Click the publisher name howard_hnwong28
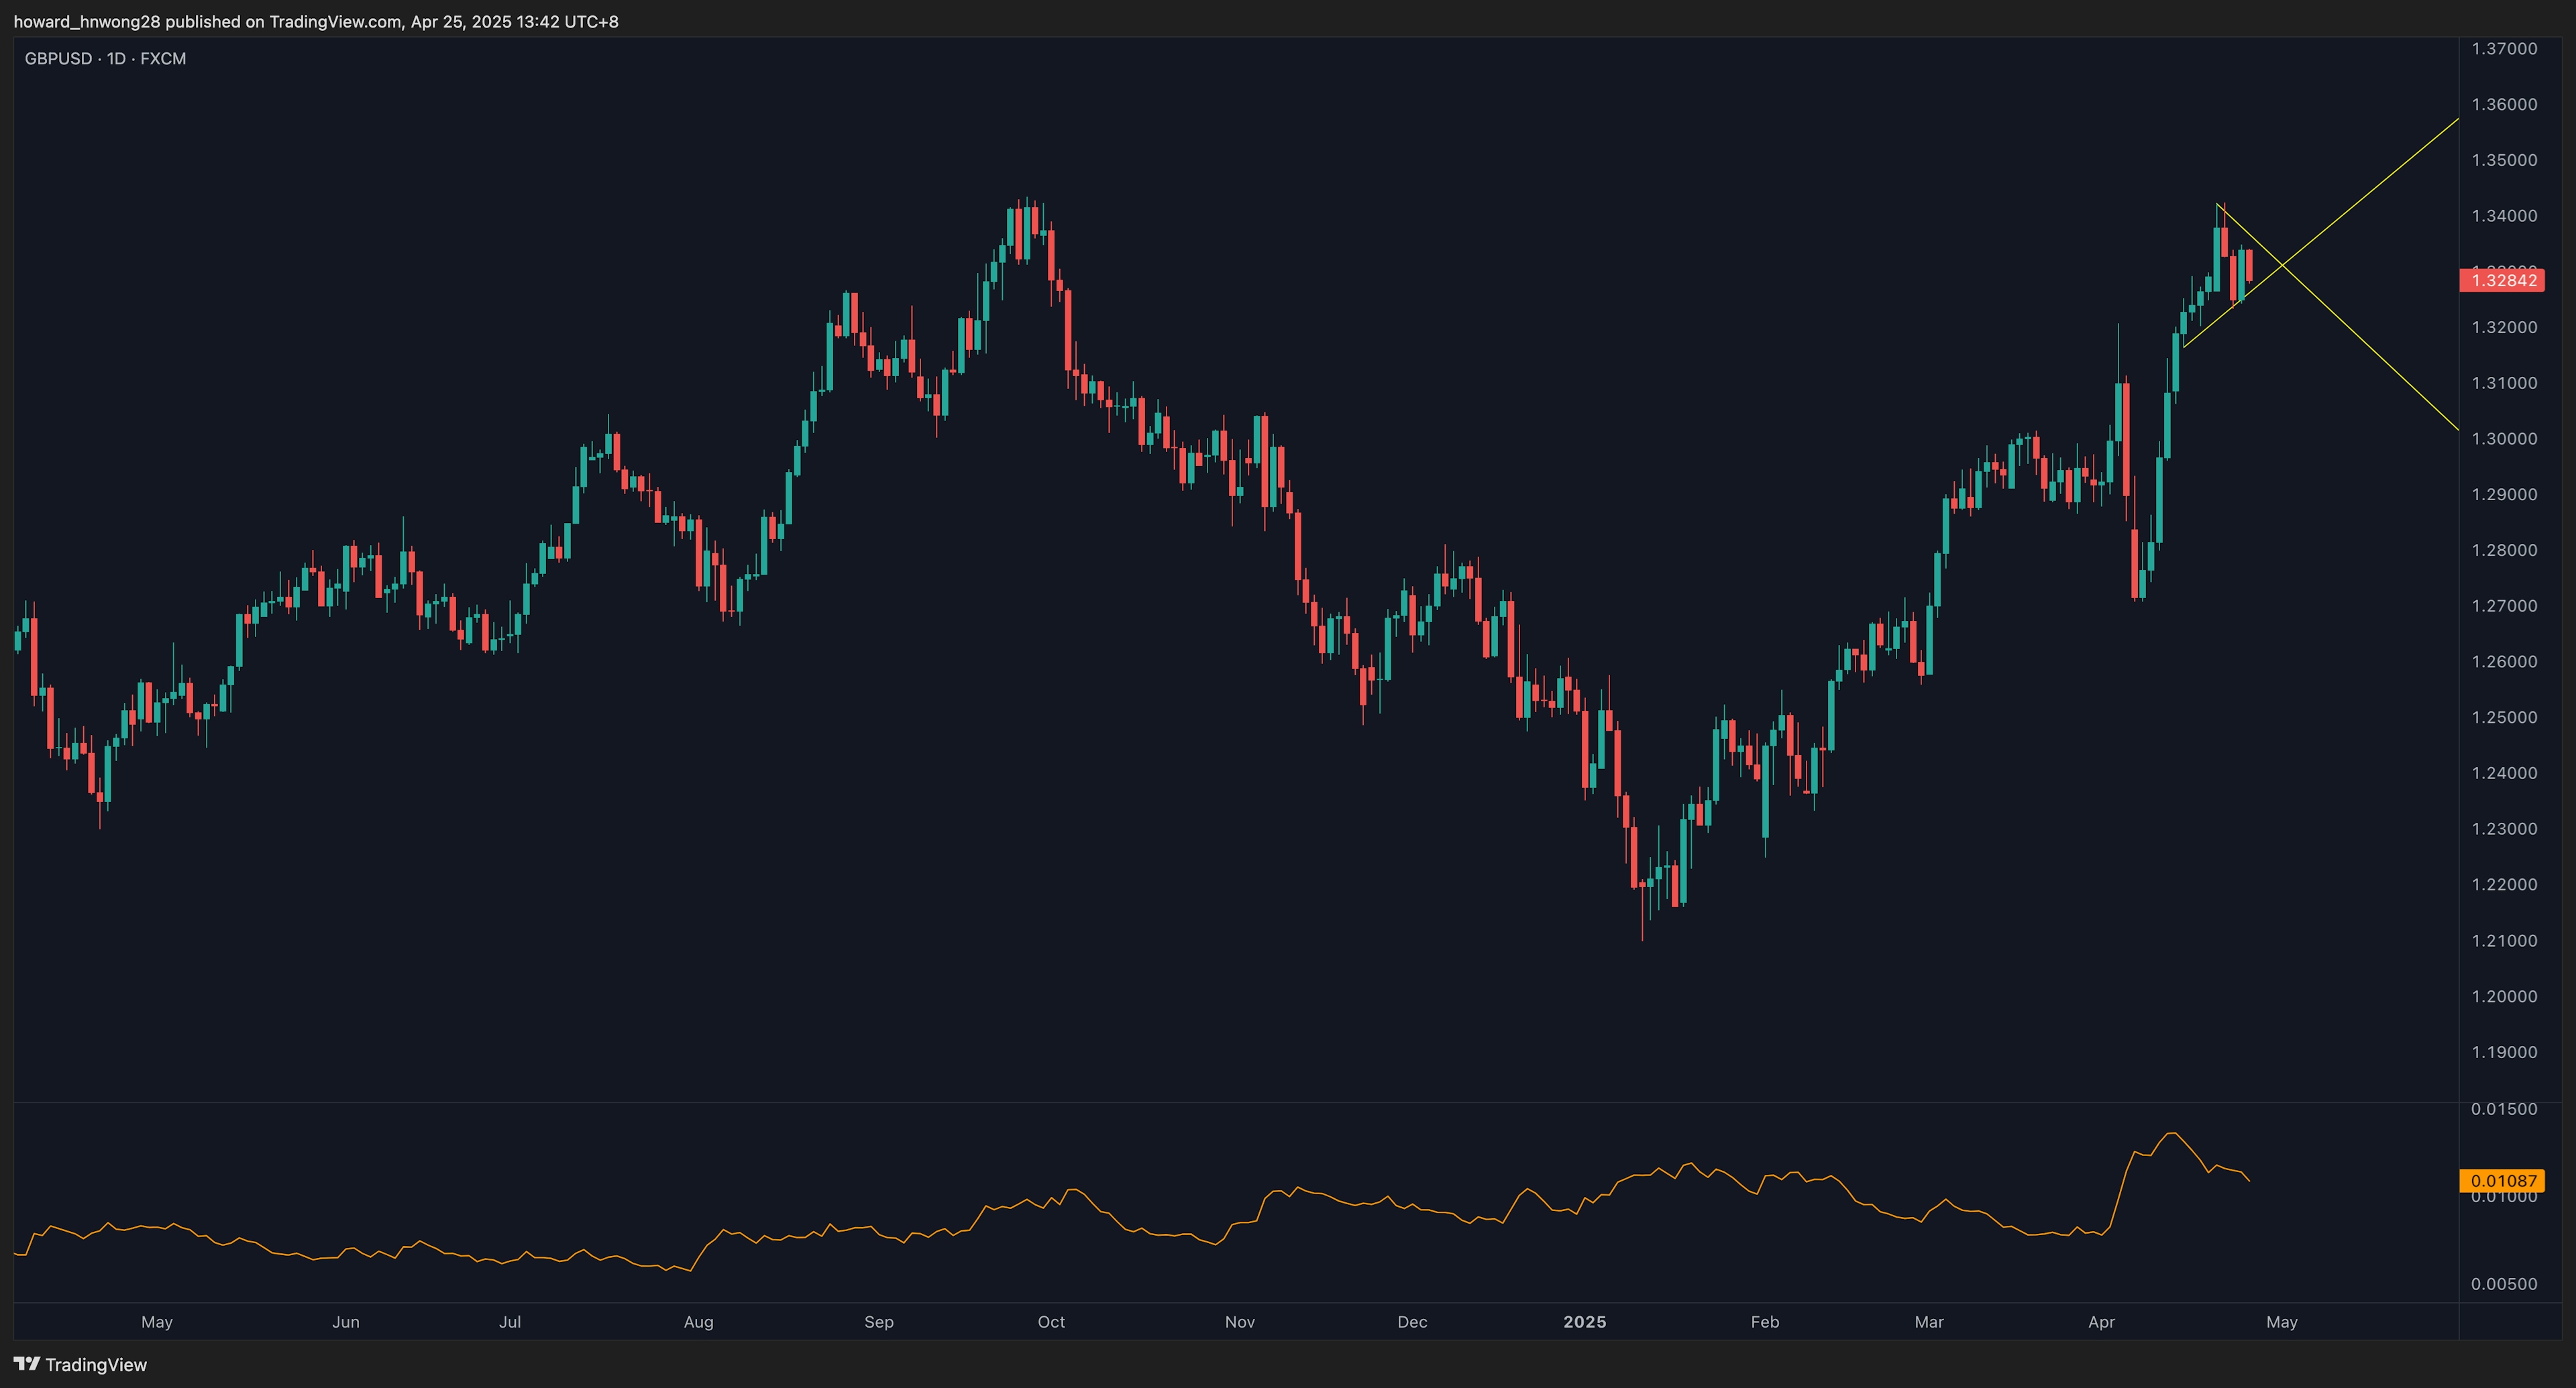 [x=87, y=21]
